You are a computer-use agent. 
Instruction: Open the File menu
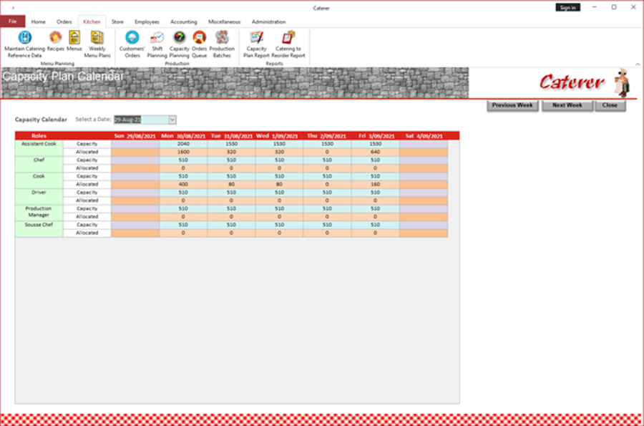pos(13,21)
